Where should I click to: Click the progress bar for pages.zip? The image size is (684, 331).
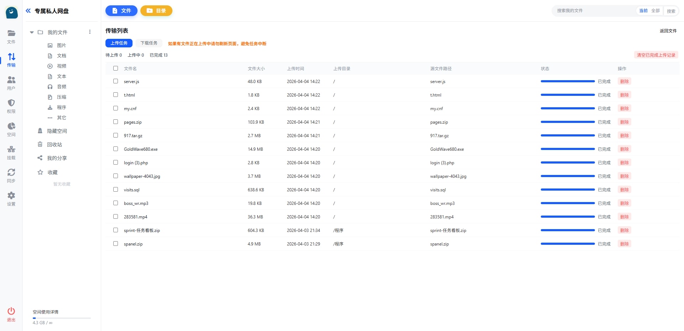point(568,122)
